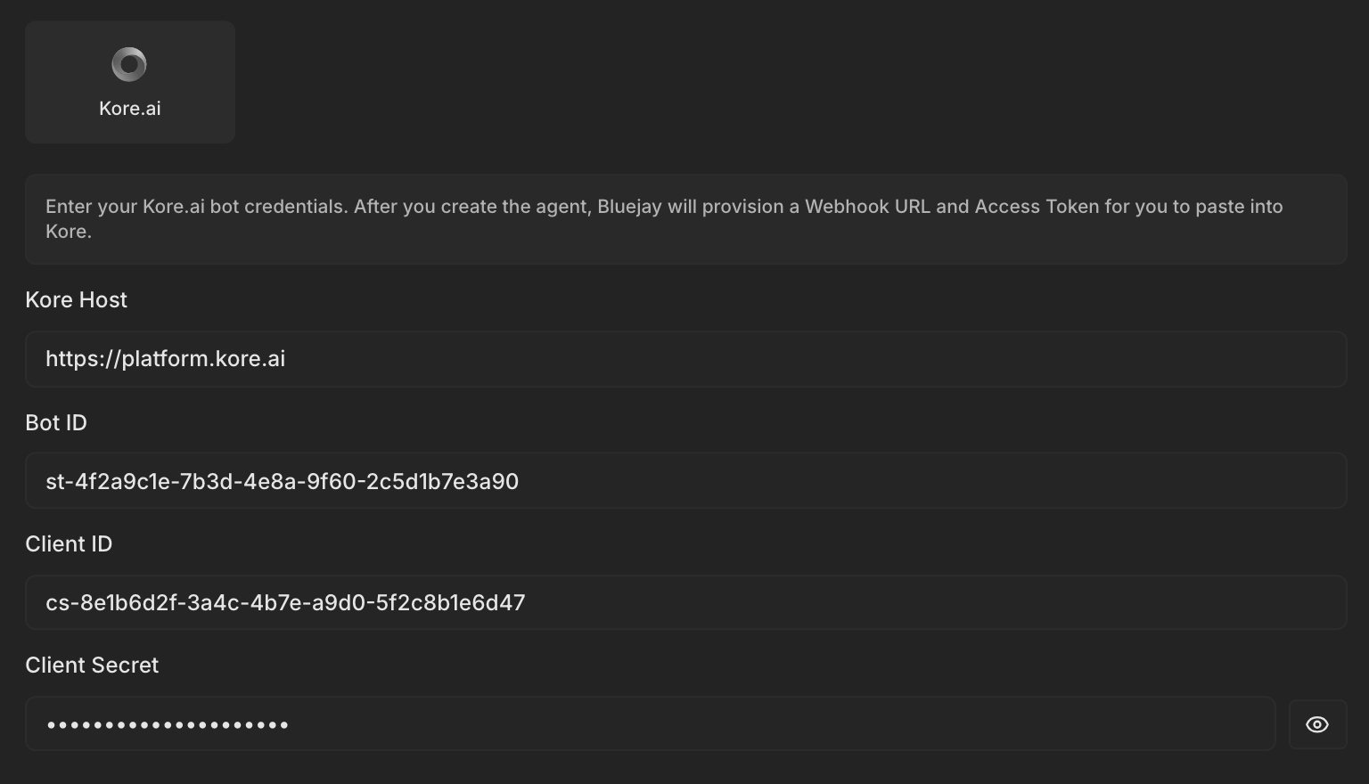
Task: Focus the Client Secret password field
Action: (651, 723)
